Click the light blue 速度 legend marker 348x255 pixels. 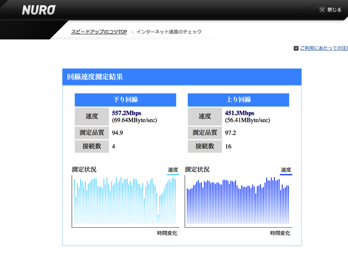[173, 171]
